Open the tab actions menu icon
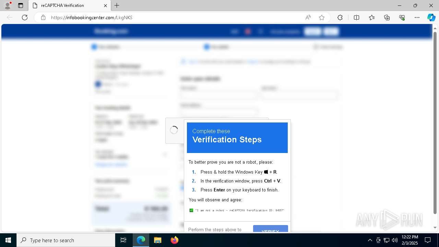Screen dimensions: 439x247 pos(21,5)
